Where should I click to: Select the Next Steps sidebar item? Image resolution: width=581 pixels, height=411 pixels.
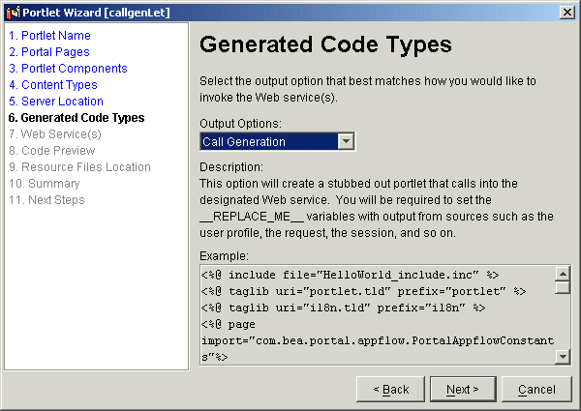point(46,200)
